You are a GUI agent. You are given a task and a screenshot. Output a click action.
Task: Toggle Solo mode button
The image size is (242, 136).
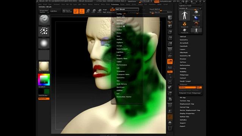170,123
